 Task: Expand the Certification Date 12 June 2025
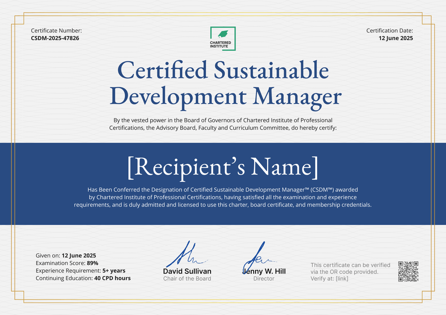[396, 38]
